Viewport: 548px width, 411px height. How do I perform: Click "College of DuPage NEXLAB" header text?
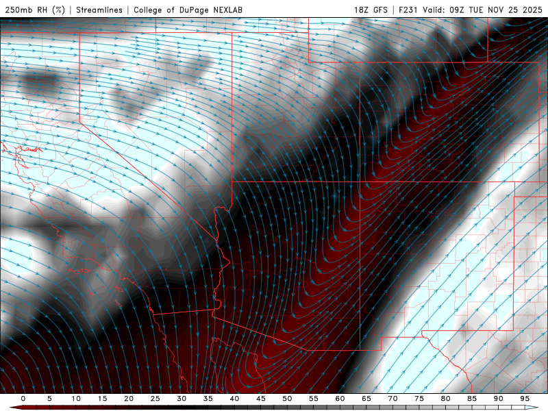pyautogui.click(x=188, y=10)
